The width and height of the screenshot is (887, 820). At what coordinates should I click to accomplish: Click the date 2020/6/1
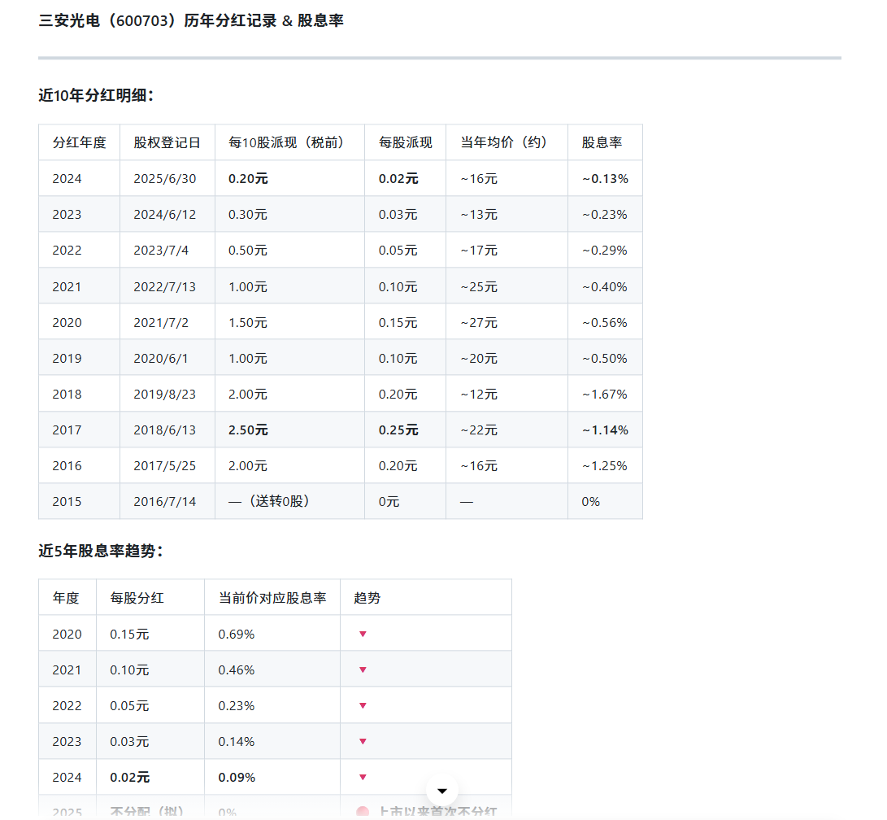coord(161,359)
